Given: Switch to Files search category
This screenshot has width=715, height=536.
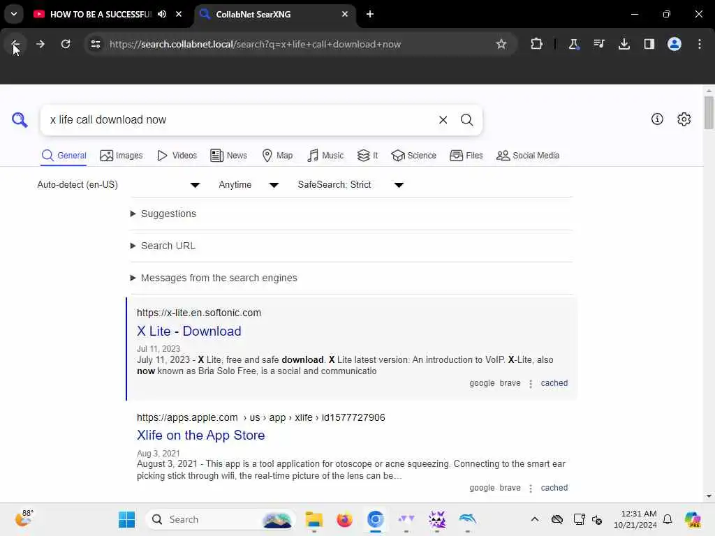Looking at the screenshot, I should (x=466, y=156).
